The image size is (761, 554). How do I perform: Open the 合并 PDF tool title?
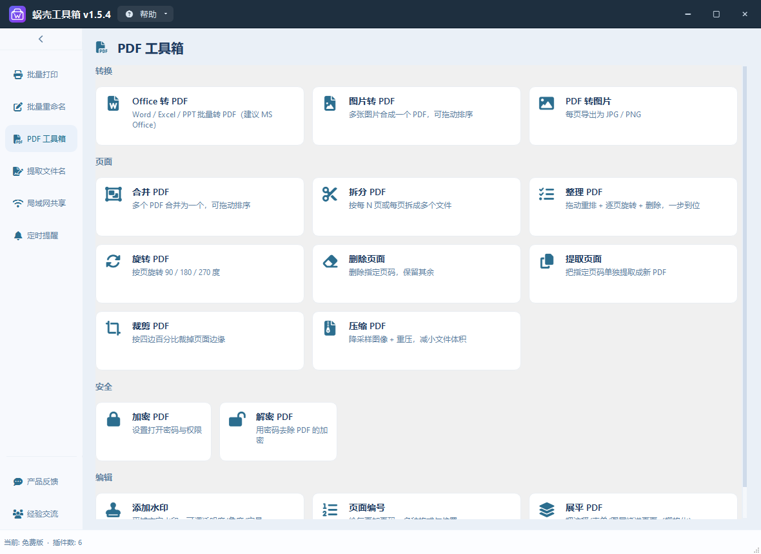point(151,192)
